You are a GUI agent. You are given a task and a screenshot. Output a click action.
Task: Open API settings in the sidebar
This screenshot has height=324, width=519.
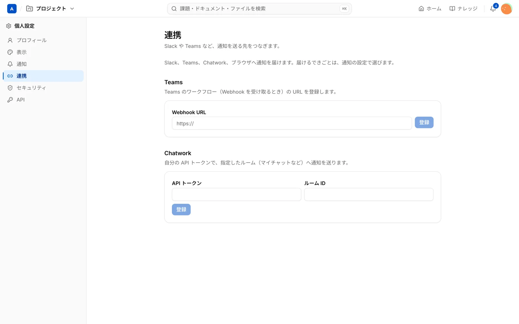[43, 100]
